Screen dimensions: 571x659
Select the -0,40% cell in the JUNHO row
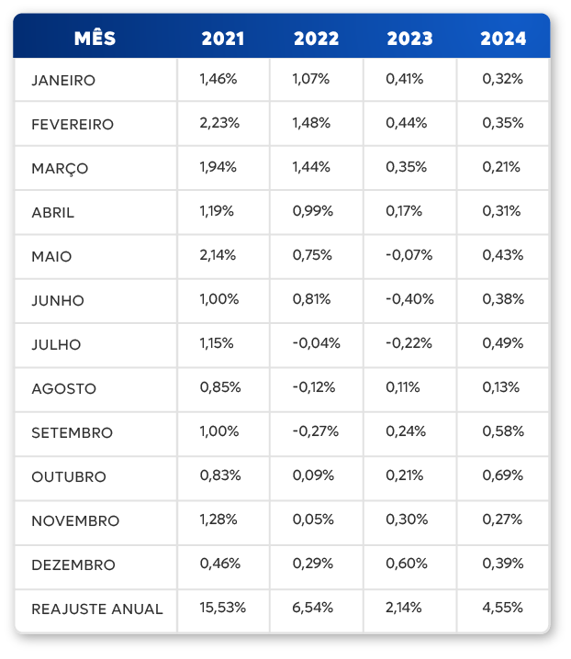tap(409, 299)
